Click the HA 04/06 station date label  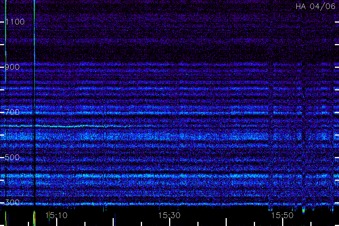point(315,6)
